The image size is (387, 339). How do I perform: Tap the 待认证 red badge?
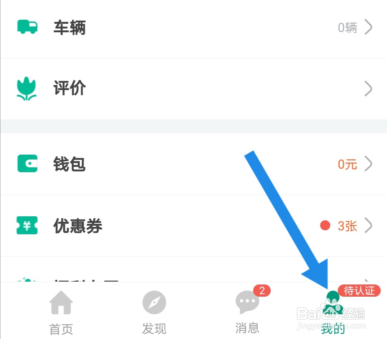(359, 291)
